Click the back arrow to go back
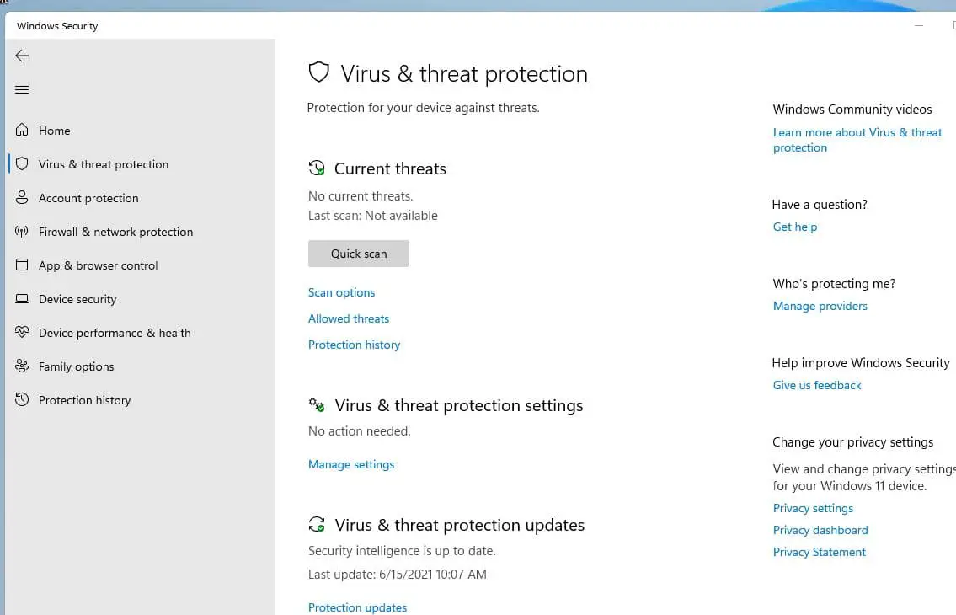The height and width of the screenshot is (615, 956). (21, 56)
